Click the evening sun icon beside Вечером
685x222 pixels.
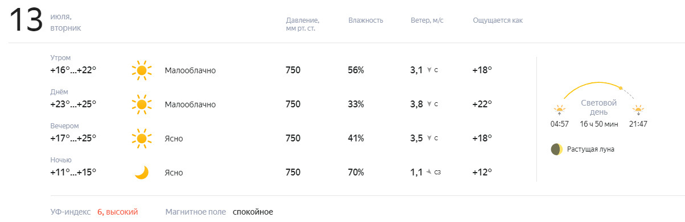coord(142,139)
